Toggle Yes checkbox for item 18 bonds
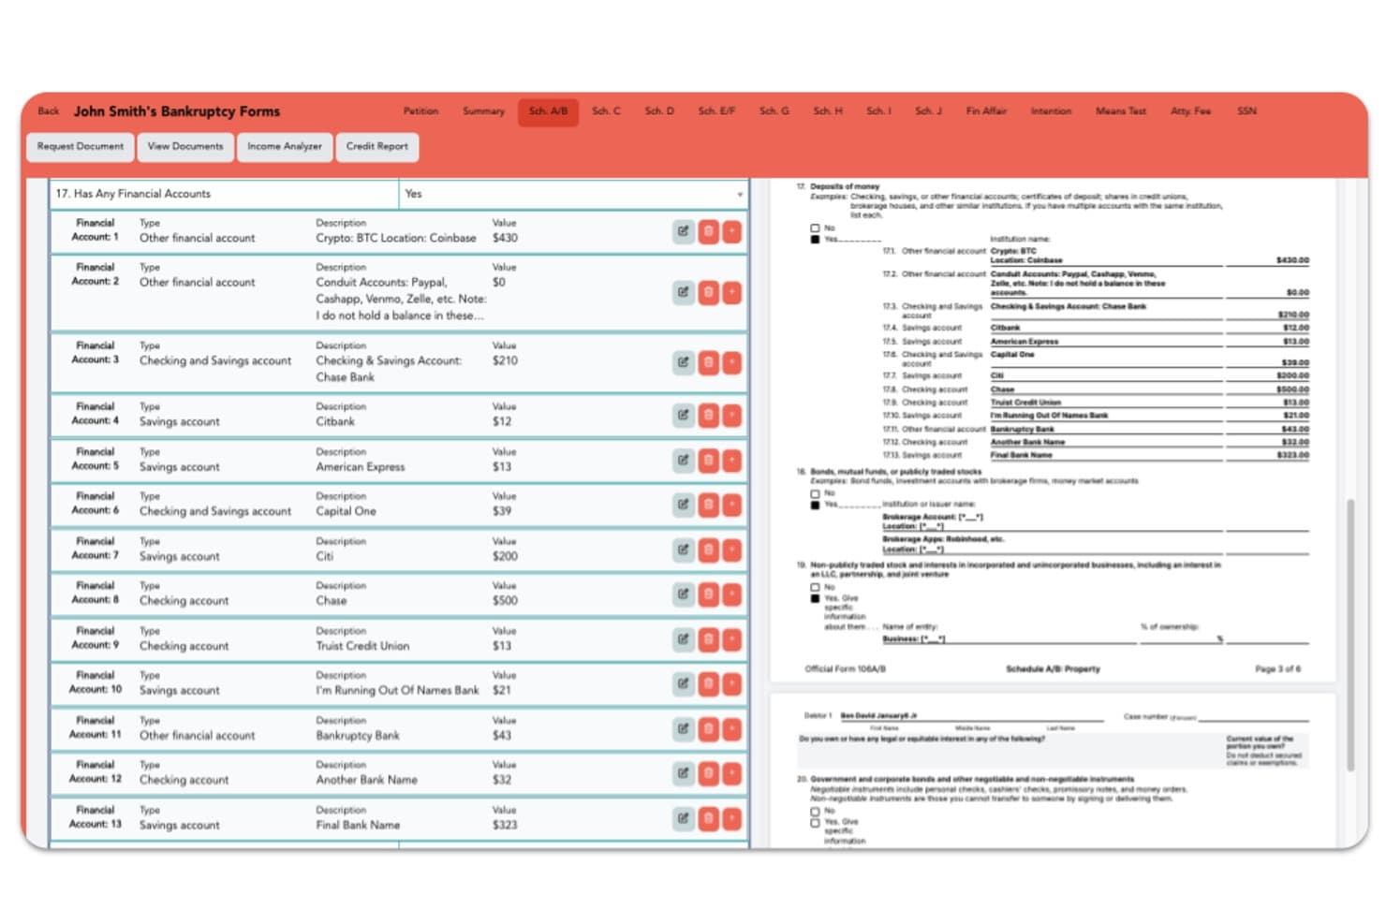1386x924 pixels. 815,505
